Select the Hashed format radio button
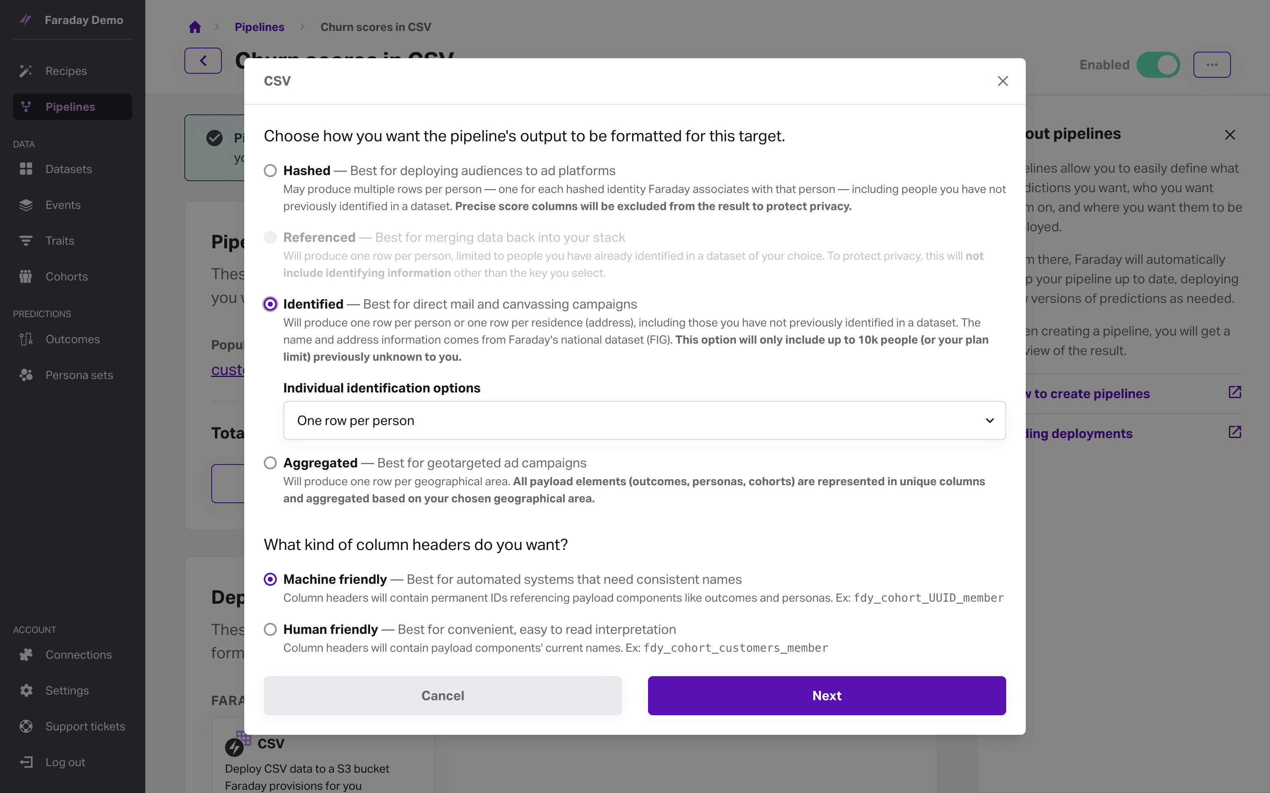The width and height of the screenshot is (1270, 793). (x=270, y=171)
